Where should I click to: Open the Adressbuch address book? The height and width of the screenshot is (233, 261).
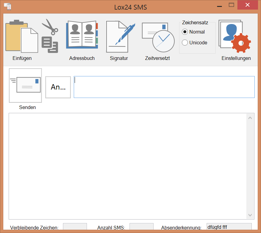click(x=82, y=34)
